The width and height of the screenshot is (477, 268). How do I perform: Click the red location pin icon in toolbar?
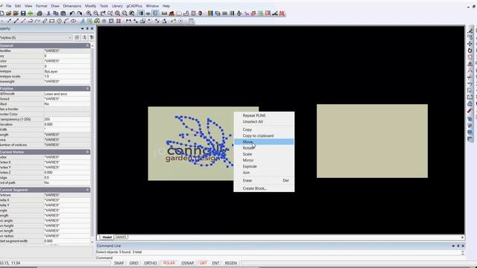200,13
